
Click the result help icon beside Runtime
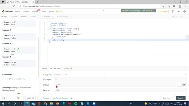186,75
